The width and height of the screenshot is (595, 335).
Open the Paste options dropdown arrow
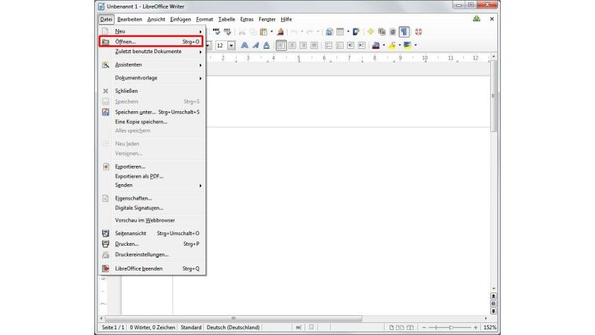[x=271, y=32]
